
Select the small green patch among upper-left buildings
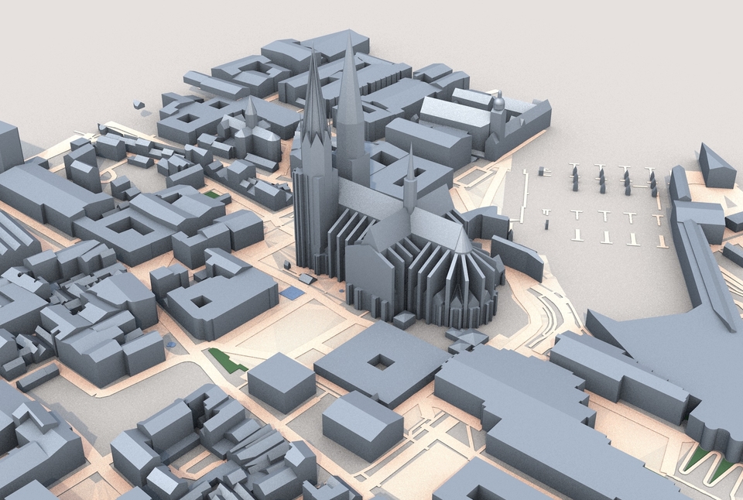click(212, 194)
